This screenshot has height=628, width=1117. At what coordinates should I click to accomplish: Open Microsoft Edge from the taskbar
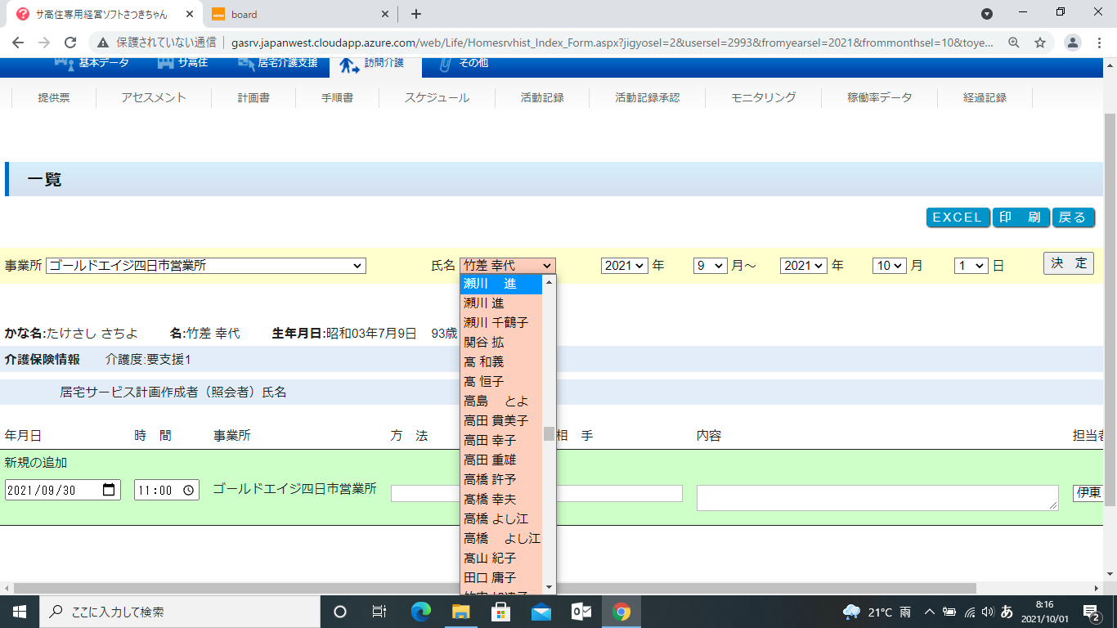pos(420,612)
